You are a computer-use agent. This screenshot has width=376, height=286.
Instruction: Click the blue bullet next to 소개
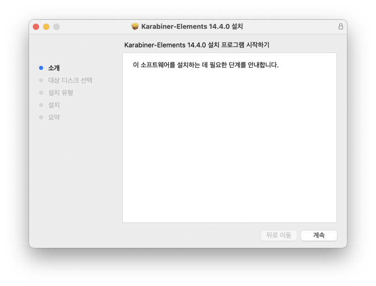[41, 68]
